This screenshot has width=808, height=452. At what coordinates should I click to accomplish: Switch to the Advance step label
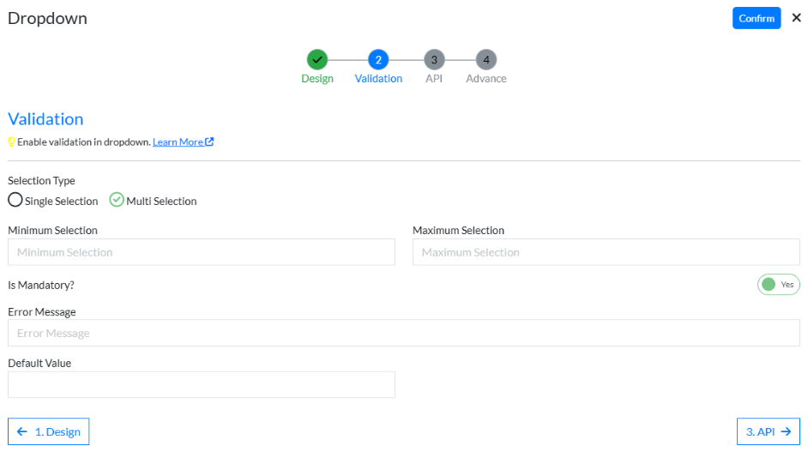click(486, 79)
